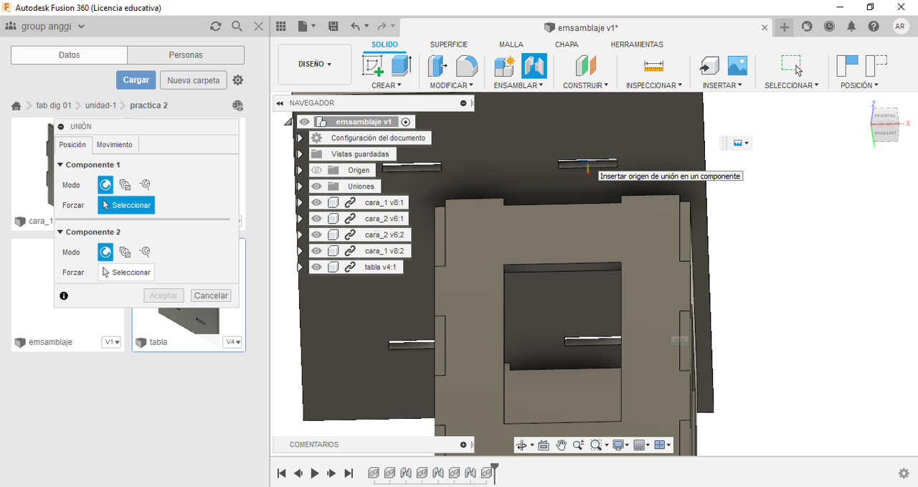Click the Pan hand icon
The image size is (918, 487).
pos(561,445)
